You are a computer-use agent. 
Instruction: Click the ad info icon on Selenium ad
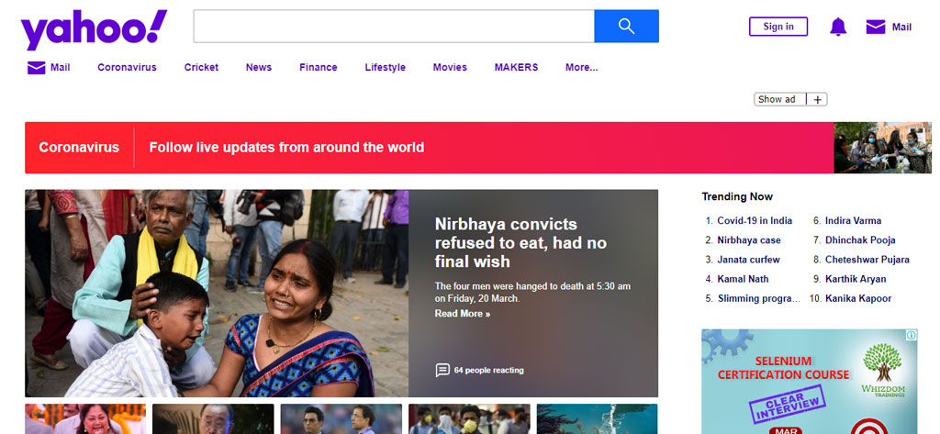point(912,335)
